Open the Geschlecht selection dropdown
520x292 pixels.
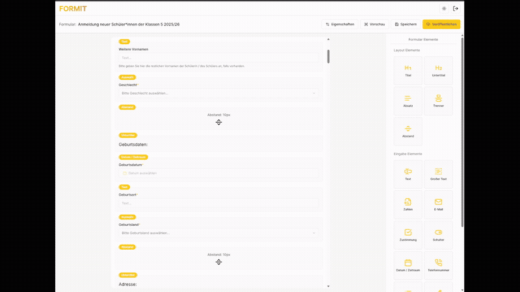[x=218, y=93]
